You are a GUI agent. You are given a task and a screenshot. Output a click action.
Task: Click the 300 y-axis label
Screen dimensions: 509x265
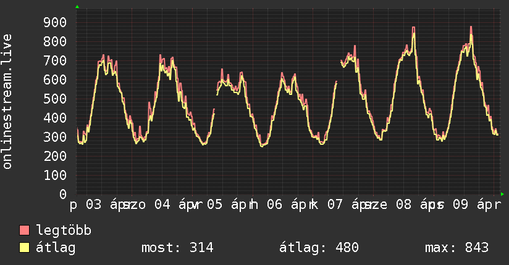[54, 137]
